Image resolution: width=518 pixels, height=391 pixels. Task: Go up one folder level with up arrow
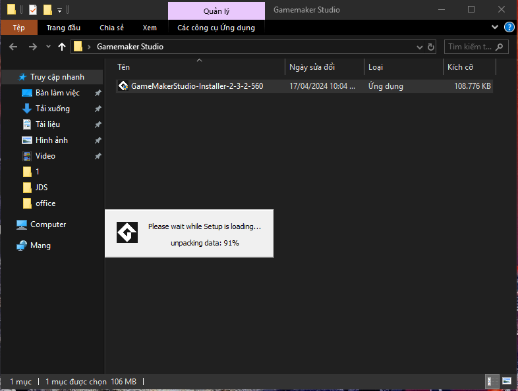pyautogui.click(x=62, y=47)
